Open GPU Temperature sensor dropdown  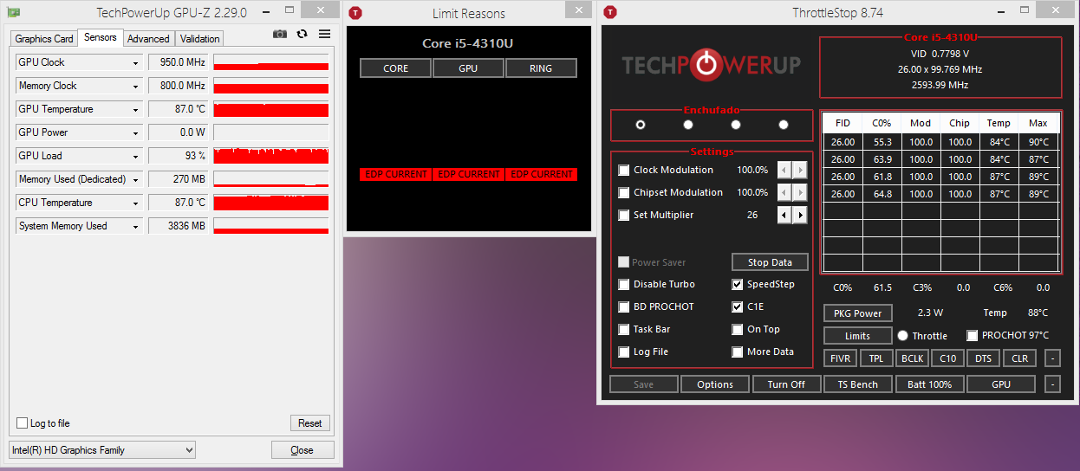[x=135, y=109]
